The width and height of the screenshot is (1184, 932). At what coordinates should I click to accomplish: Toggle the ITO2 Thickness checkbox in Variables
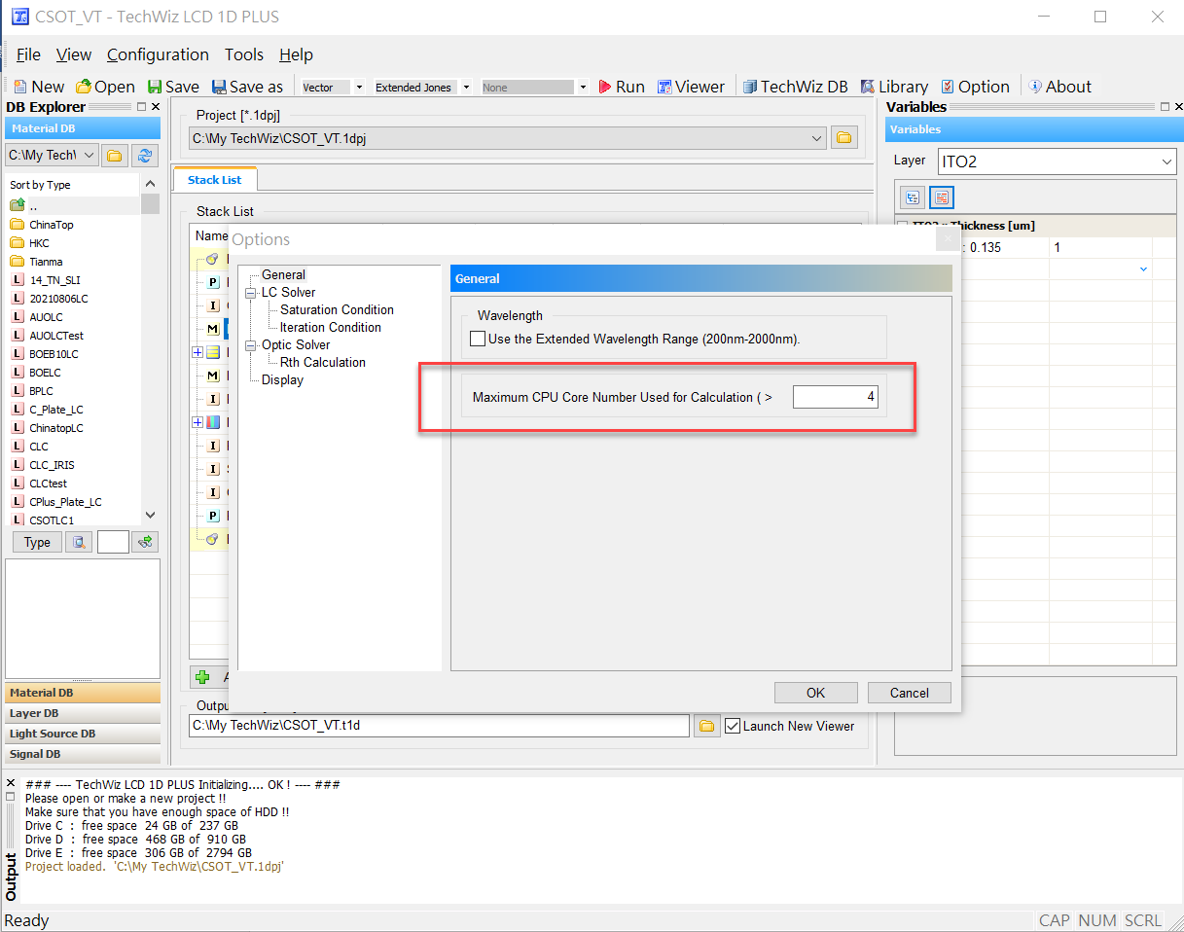click(903, 226)
